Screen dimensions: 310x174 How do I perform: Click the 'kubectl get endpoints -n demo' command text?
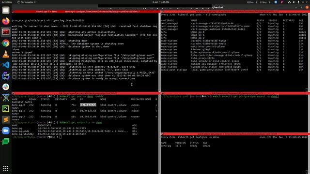pos(81,122)
